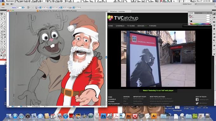Open the Opacity value dropdown arrow
Viewport: 216px width, 121px height.
23,8
